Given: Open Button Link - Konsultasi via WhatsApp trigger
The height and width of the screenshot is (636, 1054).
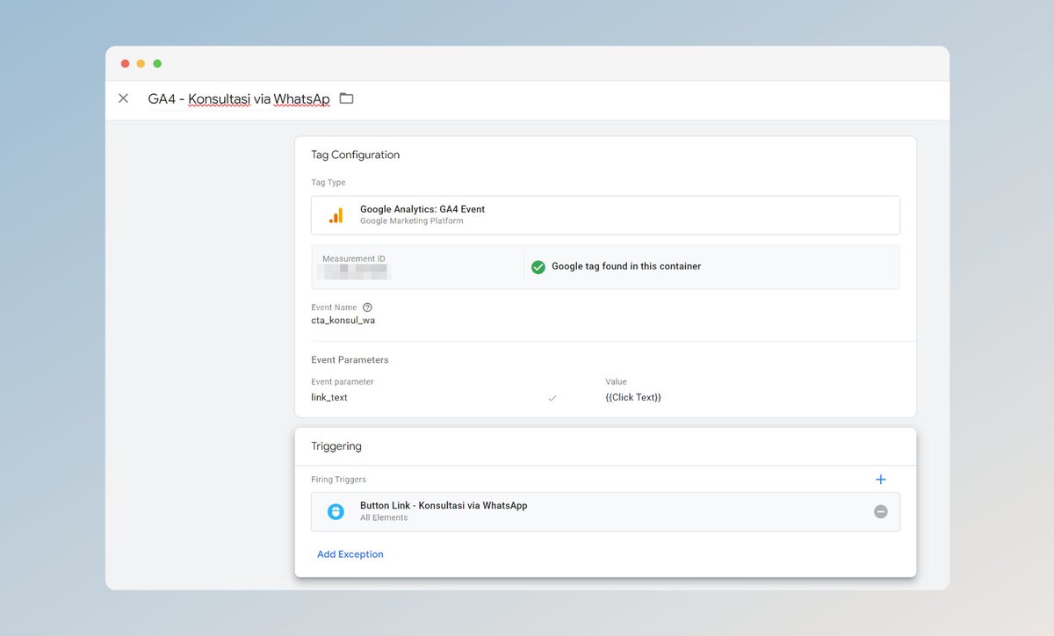Looking at the screenshot, I should click(x=605, y=511).
